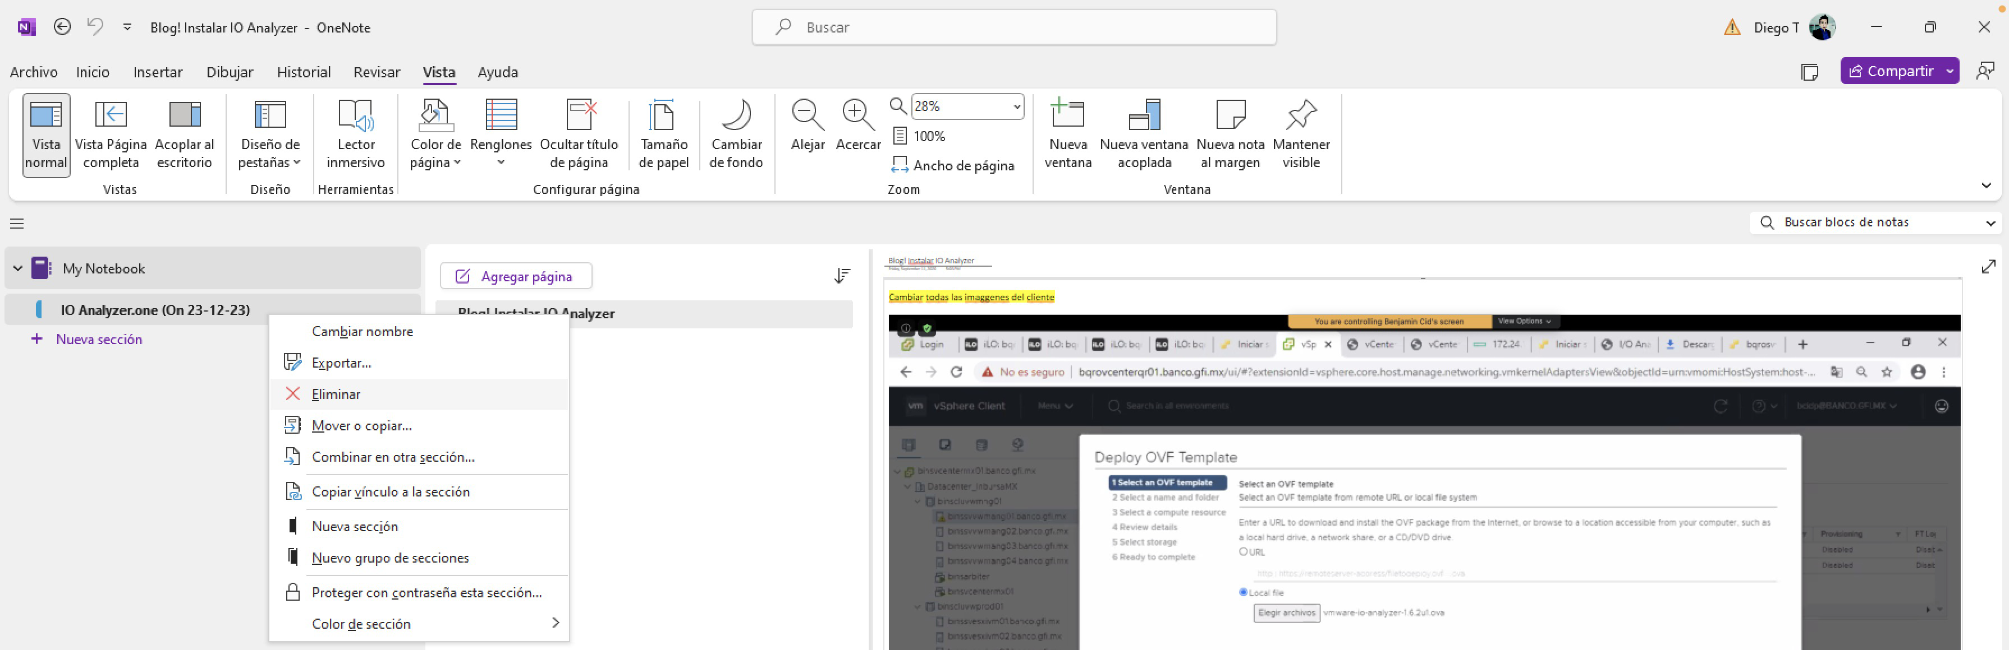Click the Agregar página button
The height and width of the screenshot is (650, 2009).
pos(516,276)
